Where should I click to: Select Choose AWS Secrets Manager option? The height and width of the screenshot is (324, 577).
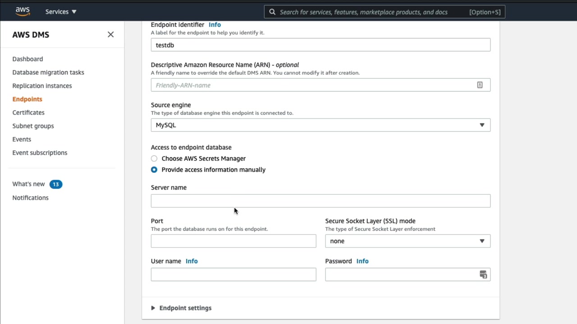click(154, 158)
